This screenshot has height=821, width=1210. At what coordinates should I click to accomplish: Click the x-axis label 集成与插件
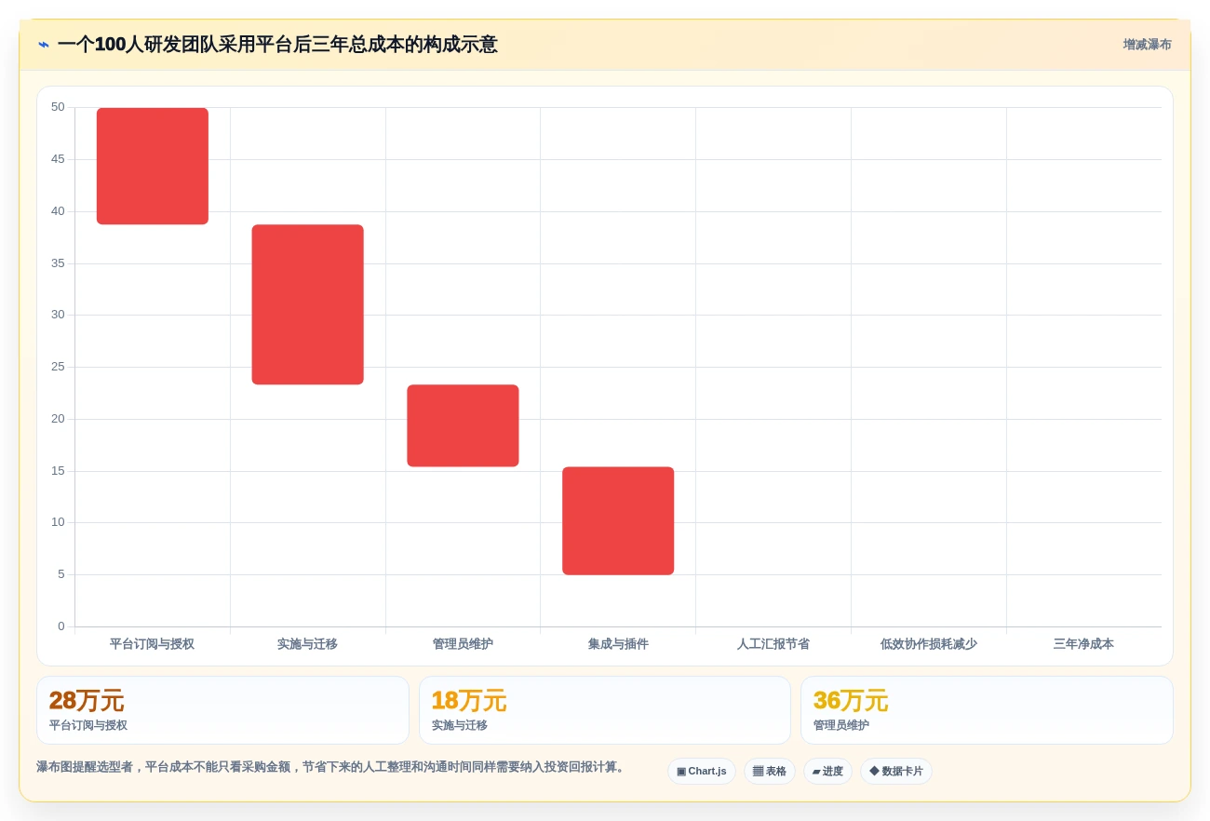tap(618, 644)
